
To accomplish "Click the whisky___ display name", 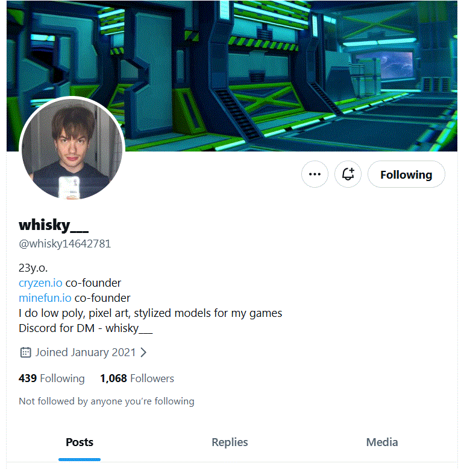I will click(54, 225).
